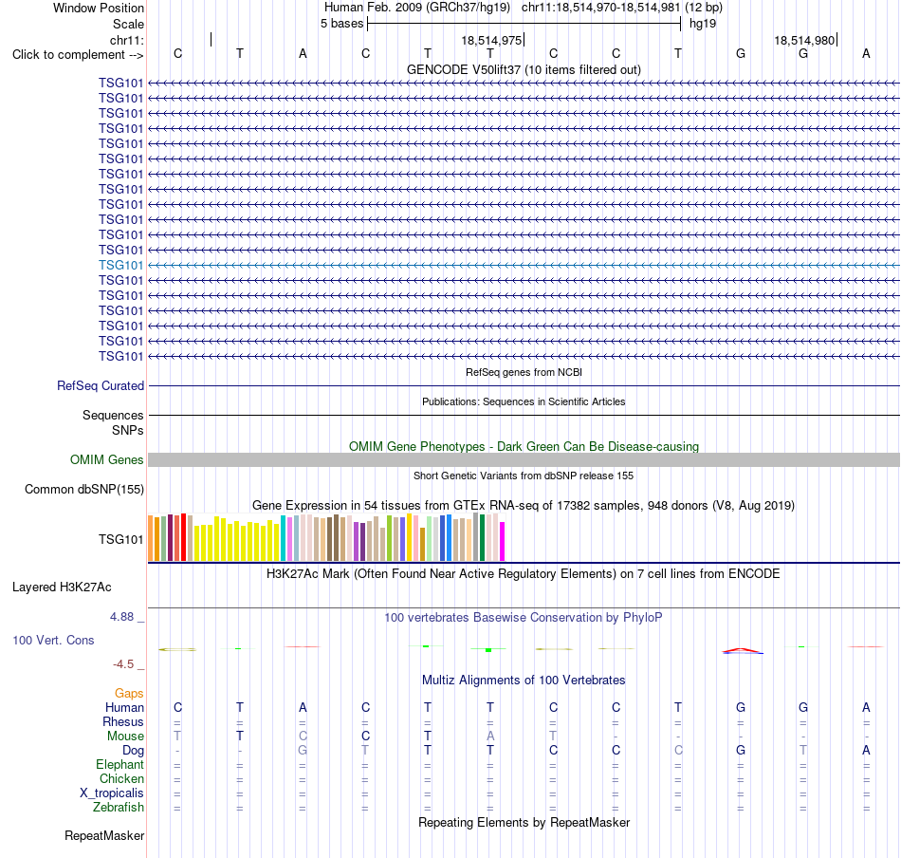901x858 pixels.
Task: Click the Rhesus species label
Action: click(123, 721)
